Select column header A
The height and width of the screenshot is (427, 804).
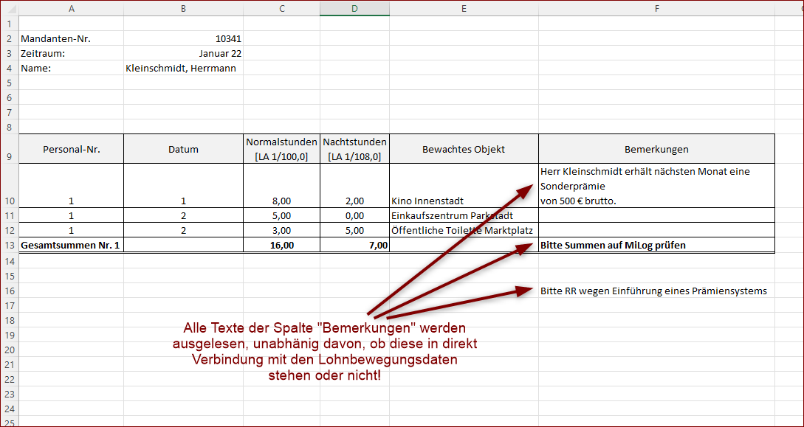[x=72, y=8]
